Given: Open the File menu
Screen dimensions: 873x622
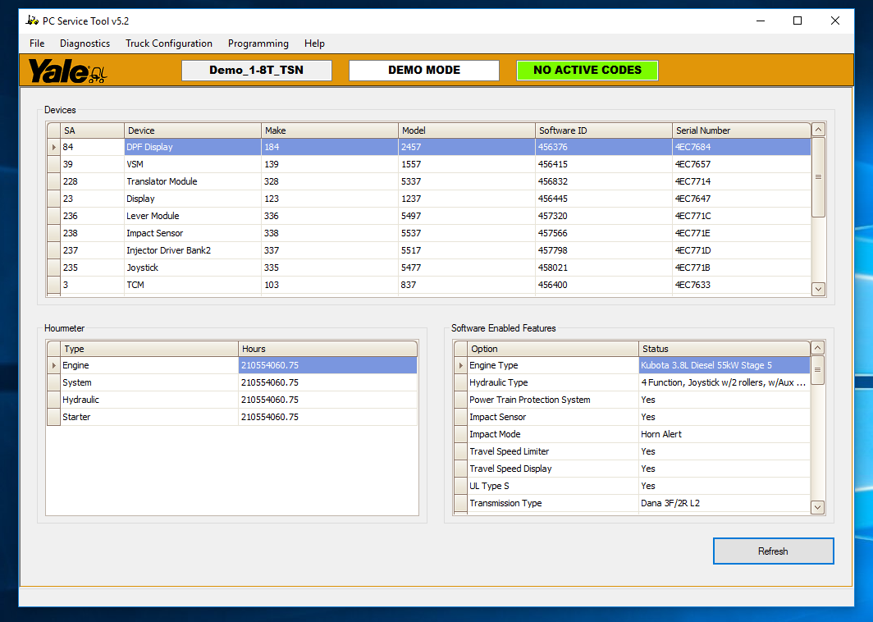Looking at the screenshot, I should coord(36,43).
